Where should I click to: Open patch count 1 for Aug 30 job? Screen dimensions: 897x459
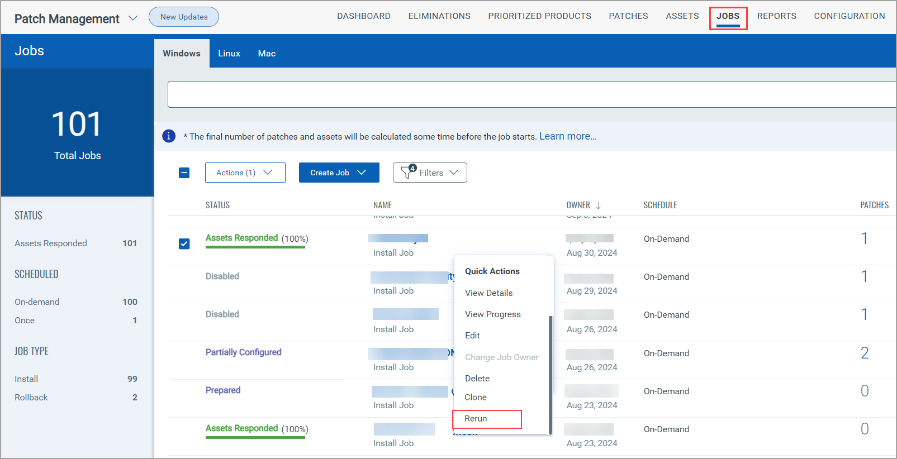point(865,238)
